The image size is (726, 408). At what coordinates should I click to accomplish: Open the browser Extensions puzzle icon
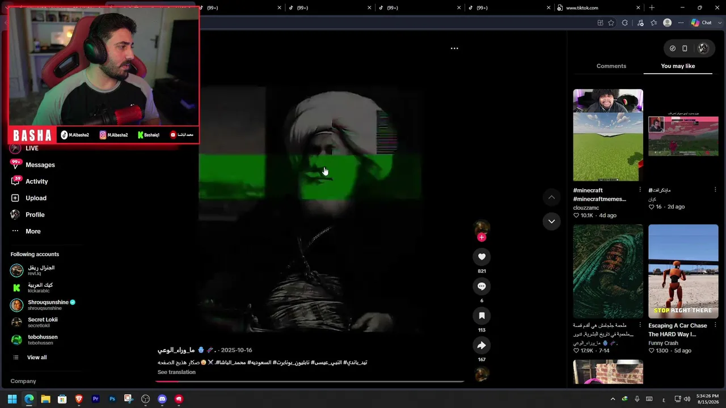[x=624, y=23]
